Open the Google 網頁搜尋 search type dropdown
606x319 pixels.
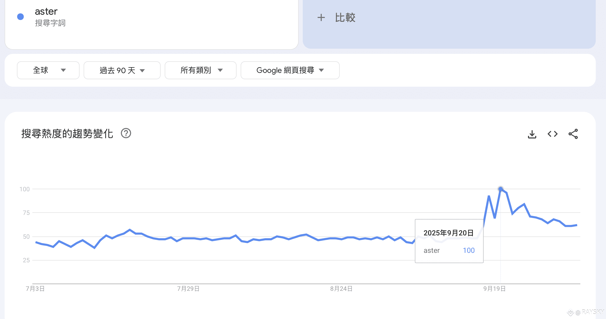click(x=290, y=70)
